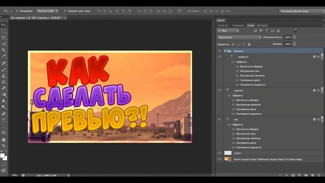Filter layers by adjustment layer icon

click(x=261, y=30)
